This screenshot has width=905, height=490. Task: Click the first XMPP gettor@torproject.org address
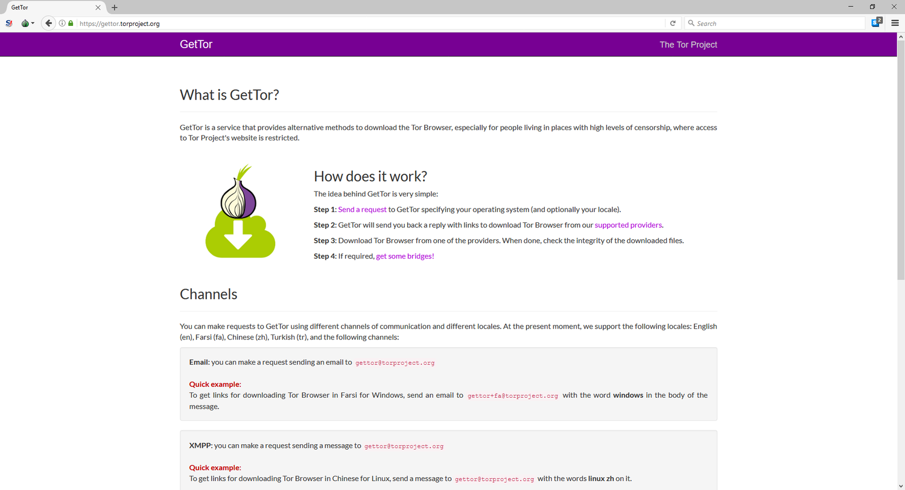coord(404,446)
